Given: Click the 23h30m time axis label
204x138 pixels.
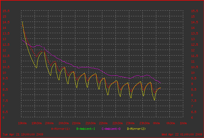Looking at the screenshot, I should tap(144, 123).
